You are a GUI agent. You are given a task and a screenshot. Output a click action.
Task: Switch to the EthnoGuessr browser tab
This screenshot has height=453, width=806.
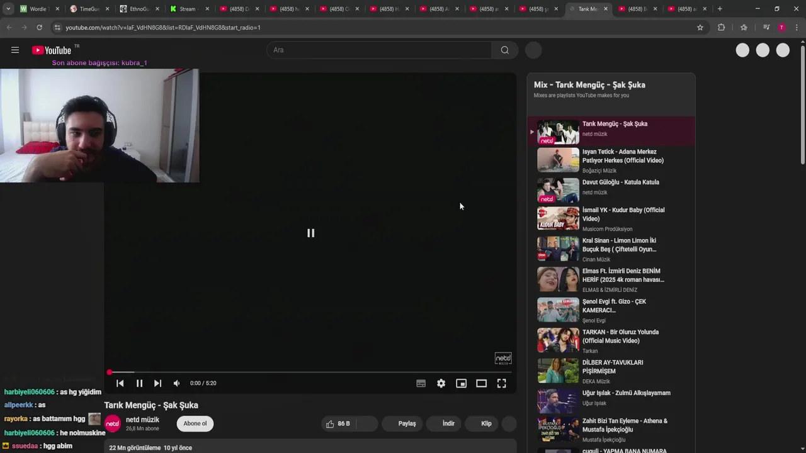(139, 9)
